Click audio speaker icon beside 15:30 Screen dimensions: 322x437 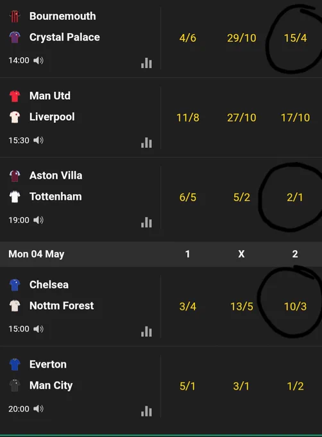coord(38,140)
